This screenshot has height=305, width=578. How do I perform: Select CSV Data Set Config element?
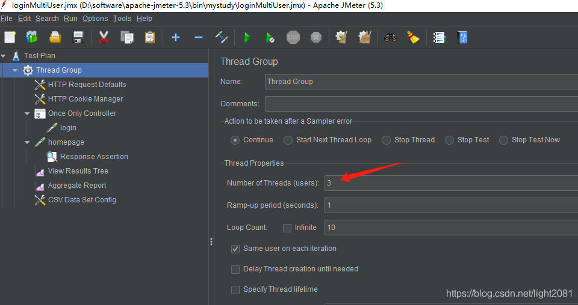coord(82,200)
